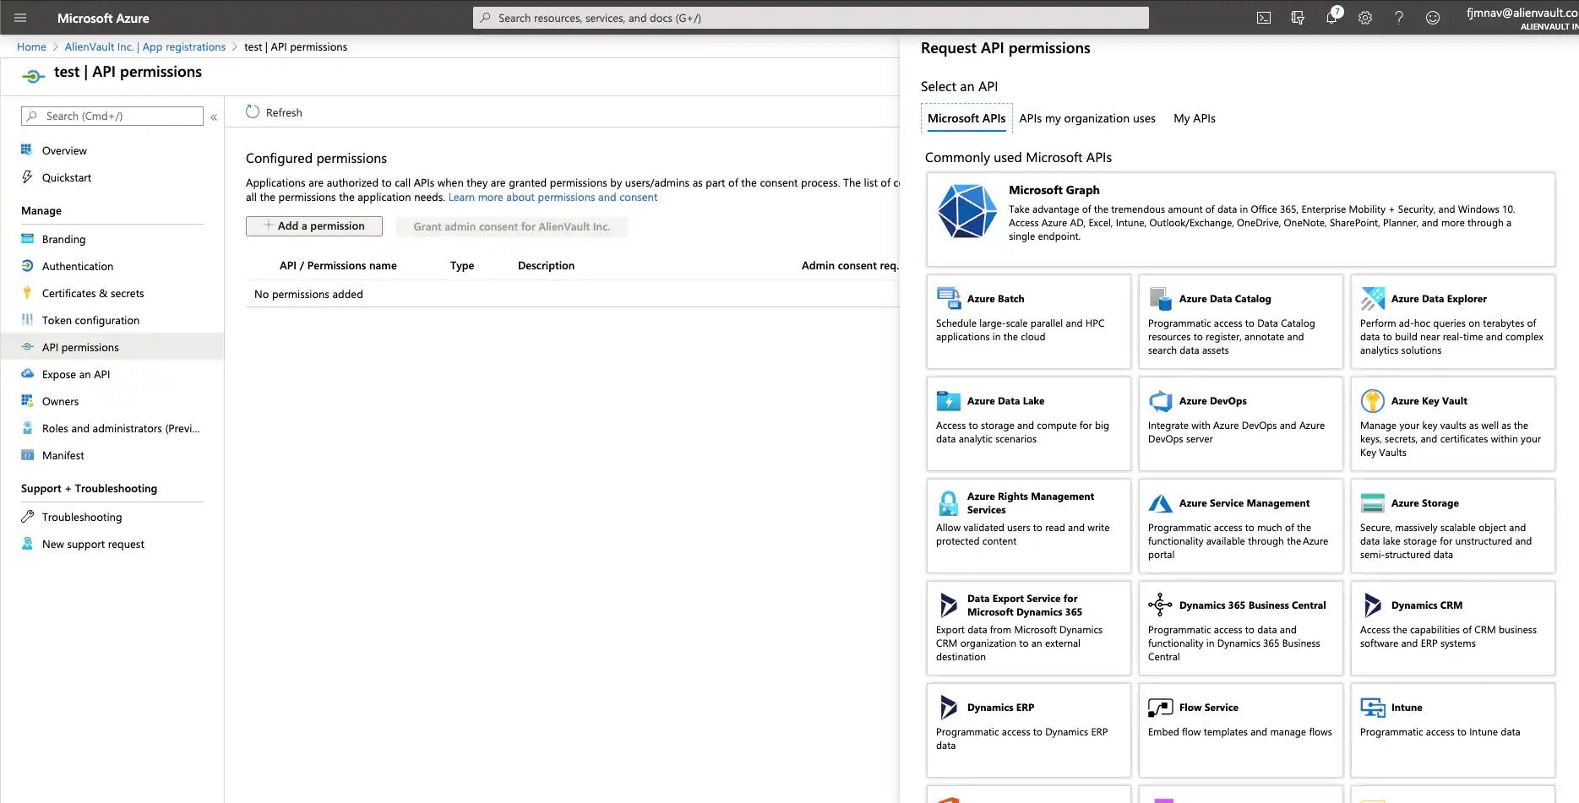
Task: Click the Microsoft Graph logo icon
Action: click(x=967, y=211)
